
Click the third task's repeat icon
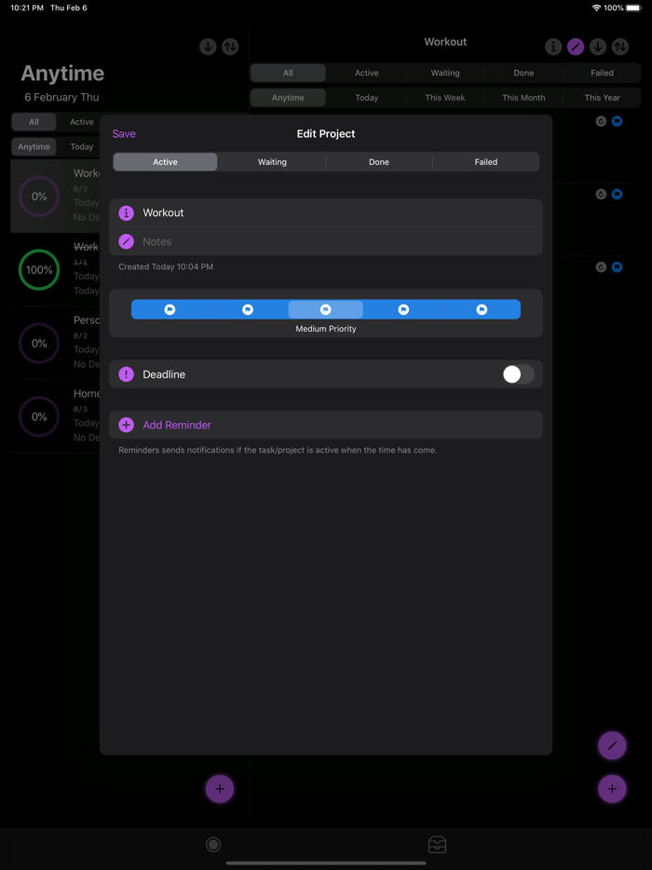pos(601,267)
